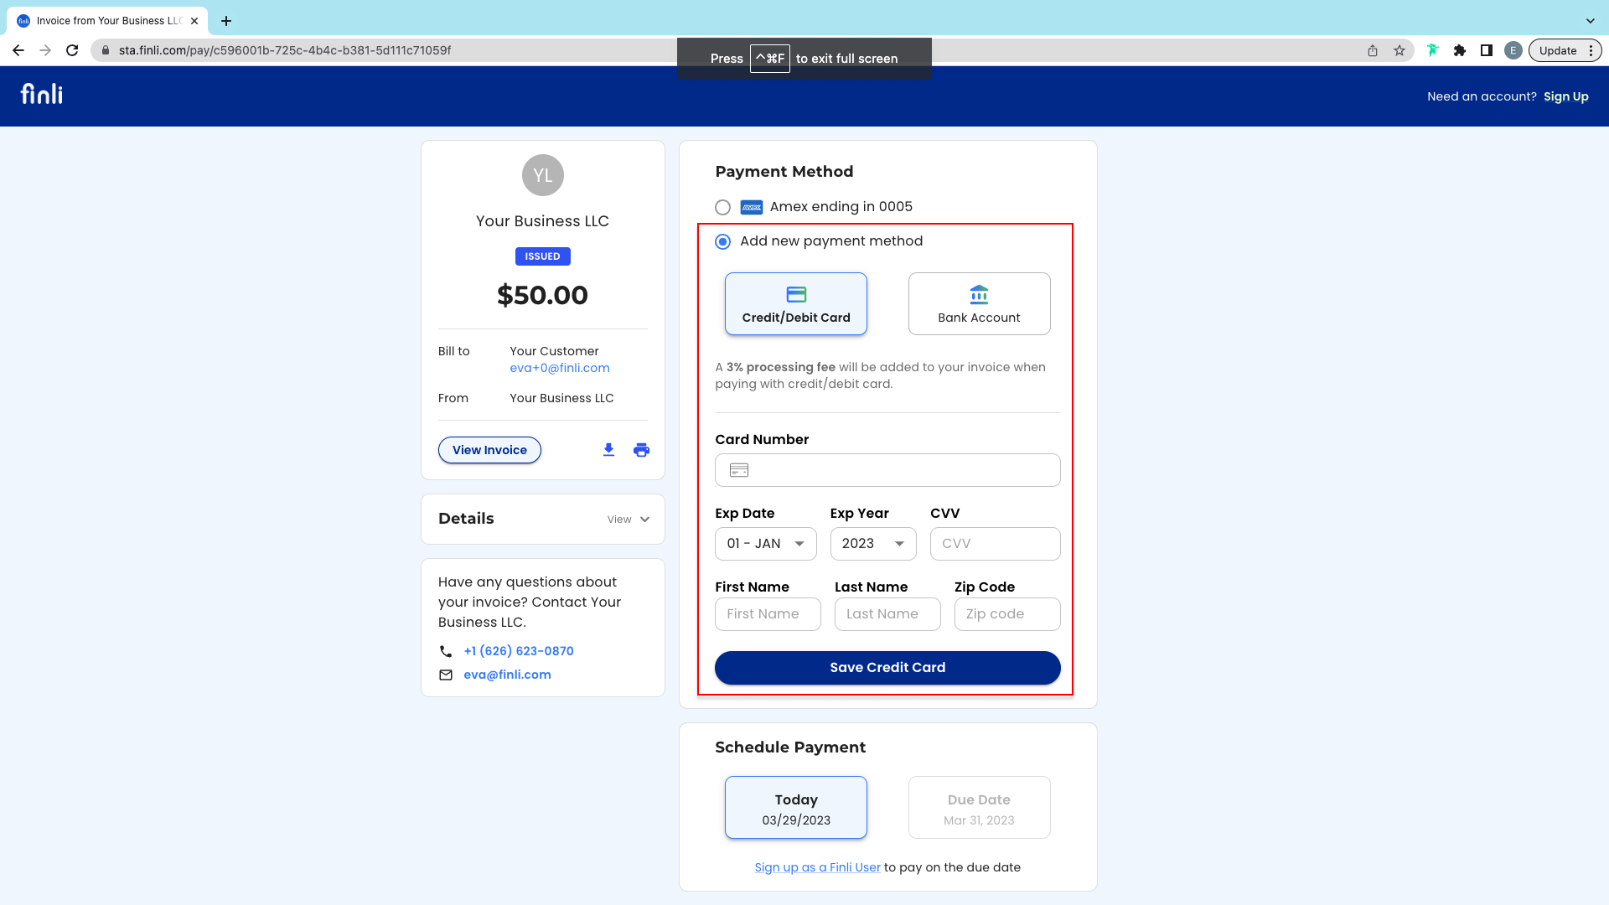Image resolution: width=1609 pixels, height=905 pixels.
Task: Open the Exp Year 2023 dropdown
Action: coord(872,544)
